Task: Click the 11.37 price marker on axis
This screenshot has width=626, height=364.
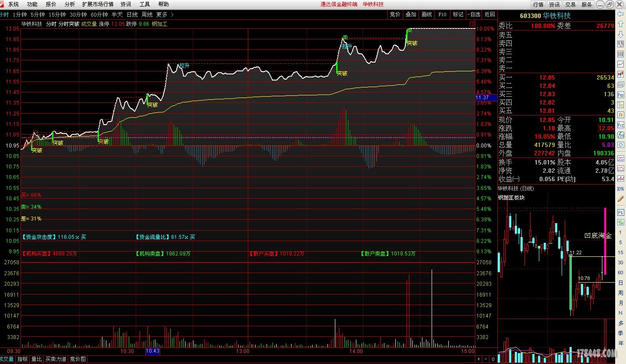Action: tap(486, 98)
